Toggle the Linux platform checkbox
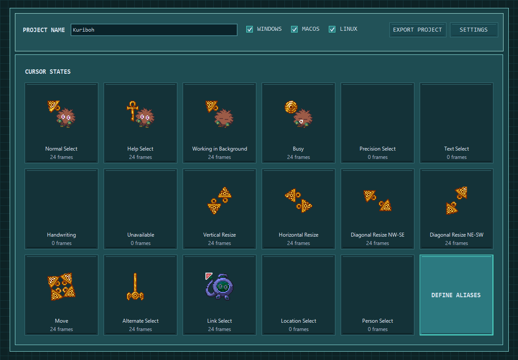Viewport: 518px width, 360px height. click(332, 29)
